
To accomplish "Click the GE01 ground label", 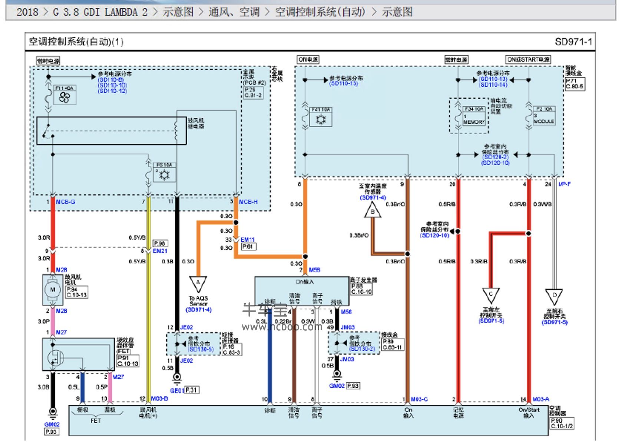I will (x=177, y=391).
